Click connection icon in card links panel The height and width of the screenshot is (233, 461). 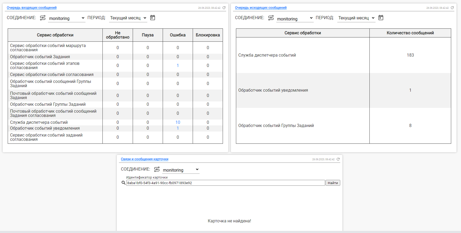(157, 169)
